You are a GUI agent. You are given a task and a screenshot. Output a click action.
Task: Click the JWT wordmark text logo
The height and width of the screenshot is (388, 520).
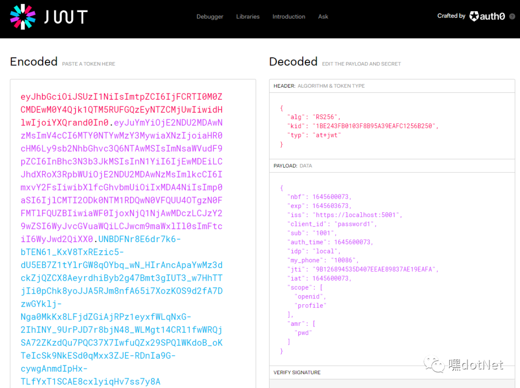tap(65, 17)
